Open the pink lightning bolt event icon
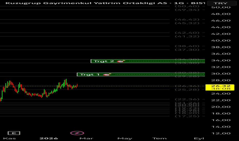 pos(77,133)
